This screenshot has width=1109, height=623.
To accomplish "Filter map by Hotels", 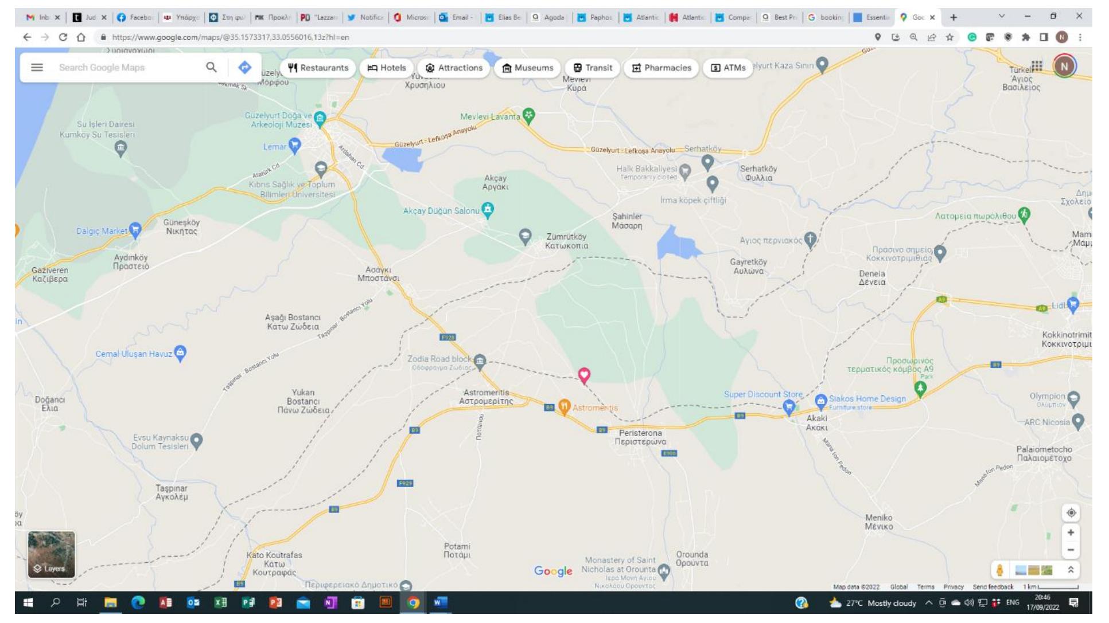I will [x=387, y=68].
